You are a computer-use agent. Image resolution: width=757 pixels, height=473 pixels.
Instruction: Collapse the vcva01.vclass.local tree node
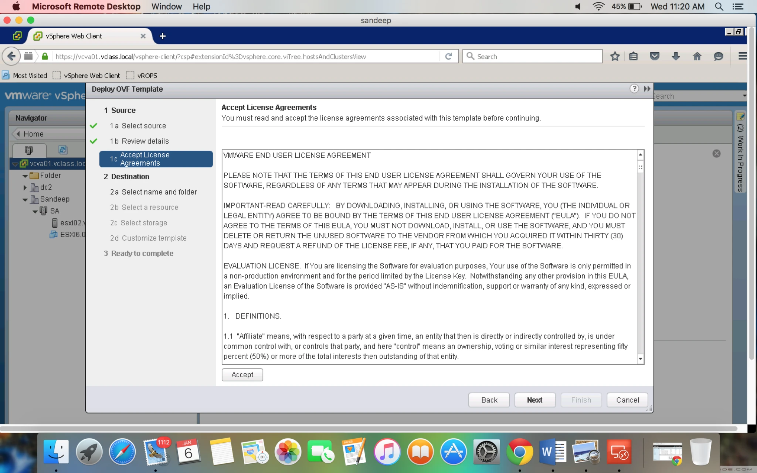coord(15,164)
